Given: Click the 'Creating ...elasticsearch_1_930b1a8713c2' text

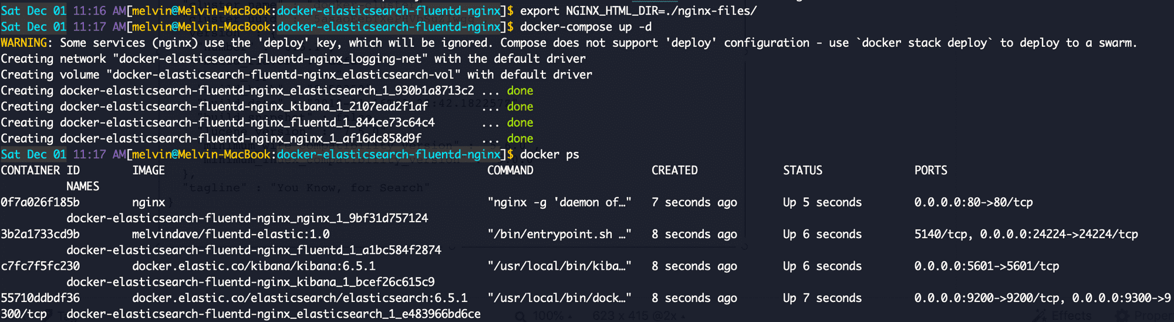Looking at the screenshot, I should click(237, 91).
